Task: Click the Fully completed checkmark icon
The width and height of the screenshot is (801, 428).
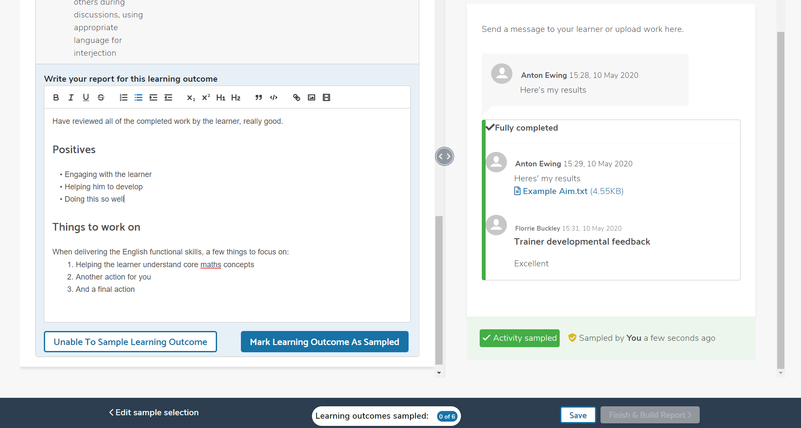Action: click(490, 127)
